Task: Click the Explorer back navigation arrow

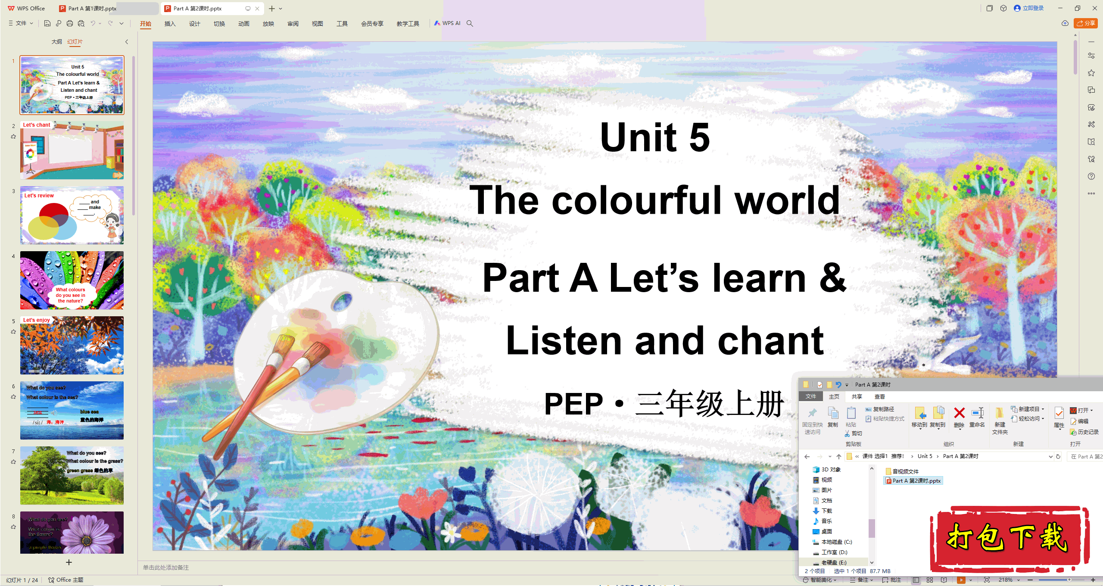Action: pyautogui.click(x=807, y=456)
